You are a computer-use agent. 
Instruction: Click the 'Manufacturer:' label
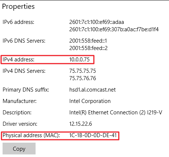click(x=19, y=101)
